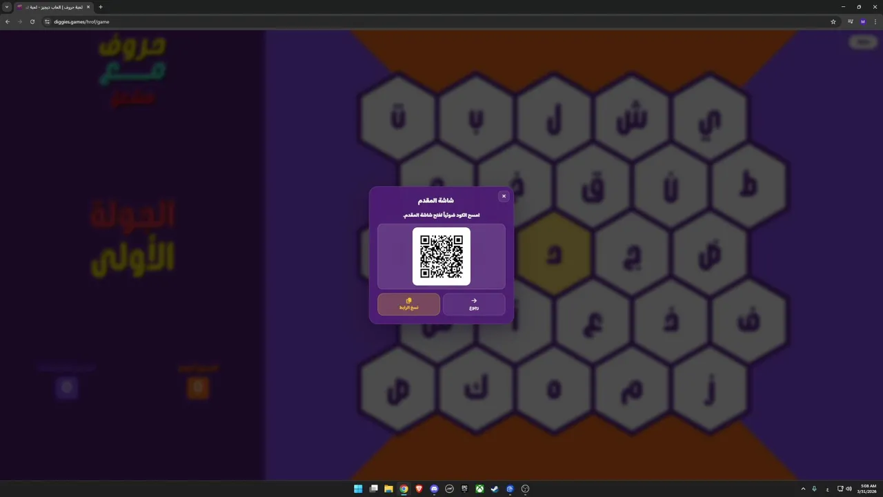The width and height of the screenshot is (883, 497).
Task: Reload the current page
Action: (32, 21)
